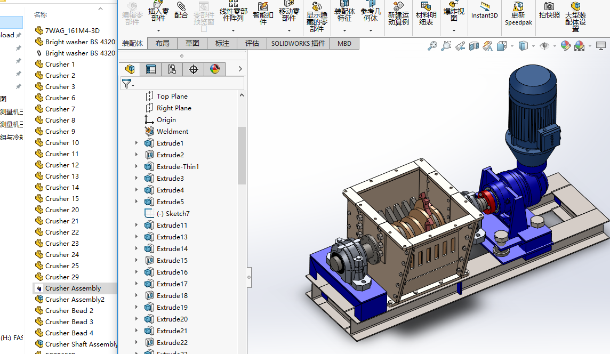
Task: Switch to the 评估 (Evaluate) tab
Action: (252, 43)
